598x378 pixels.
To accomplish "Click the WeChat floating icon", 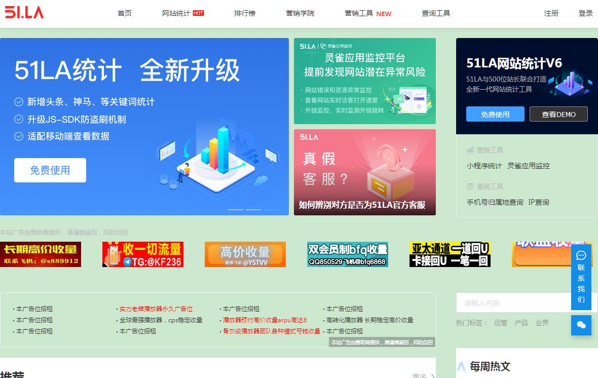I will click(x=581, y=325).
